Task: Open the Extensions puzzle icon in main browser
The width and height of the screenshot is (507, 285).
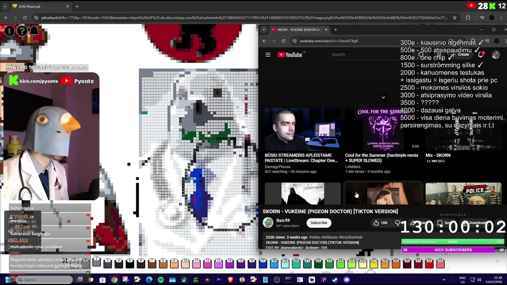Action: (468, 17)
